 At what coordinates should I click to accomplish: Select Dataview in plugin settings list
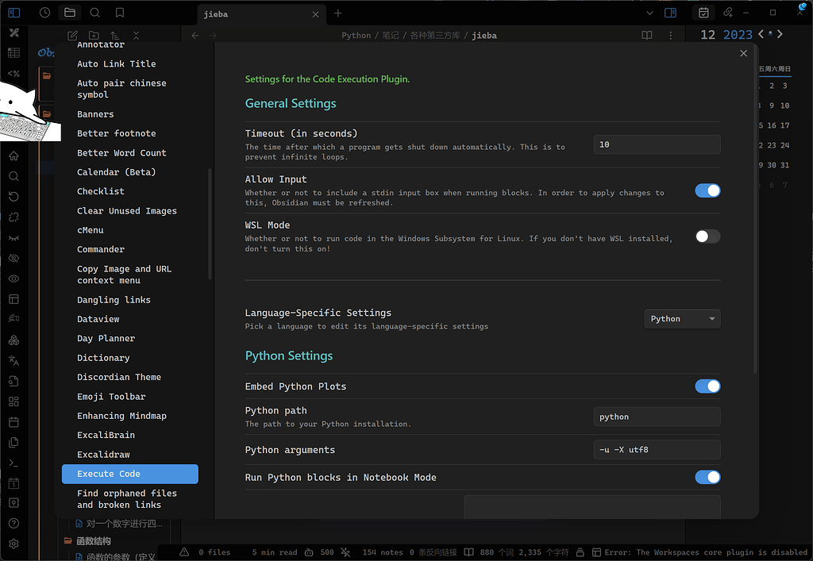[98, 319]
